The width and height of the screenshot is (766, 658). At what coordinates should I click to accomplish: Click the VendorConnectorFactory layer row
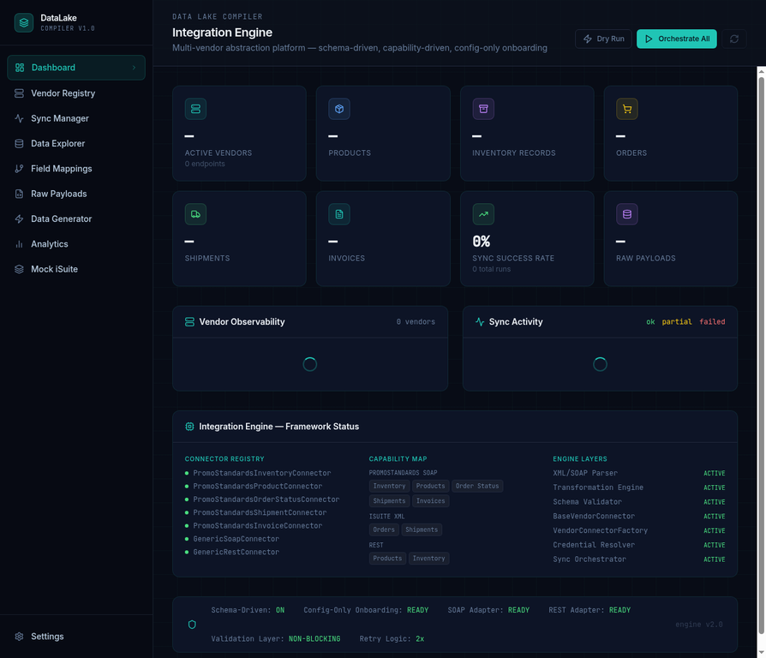(x=639, y=530)
